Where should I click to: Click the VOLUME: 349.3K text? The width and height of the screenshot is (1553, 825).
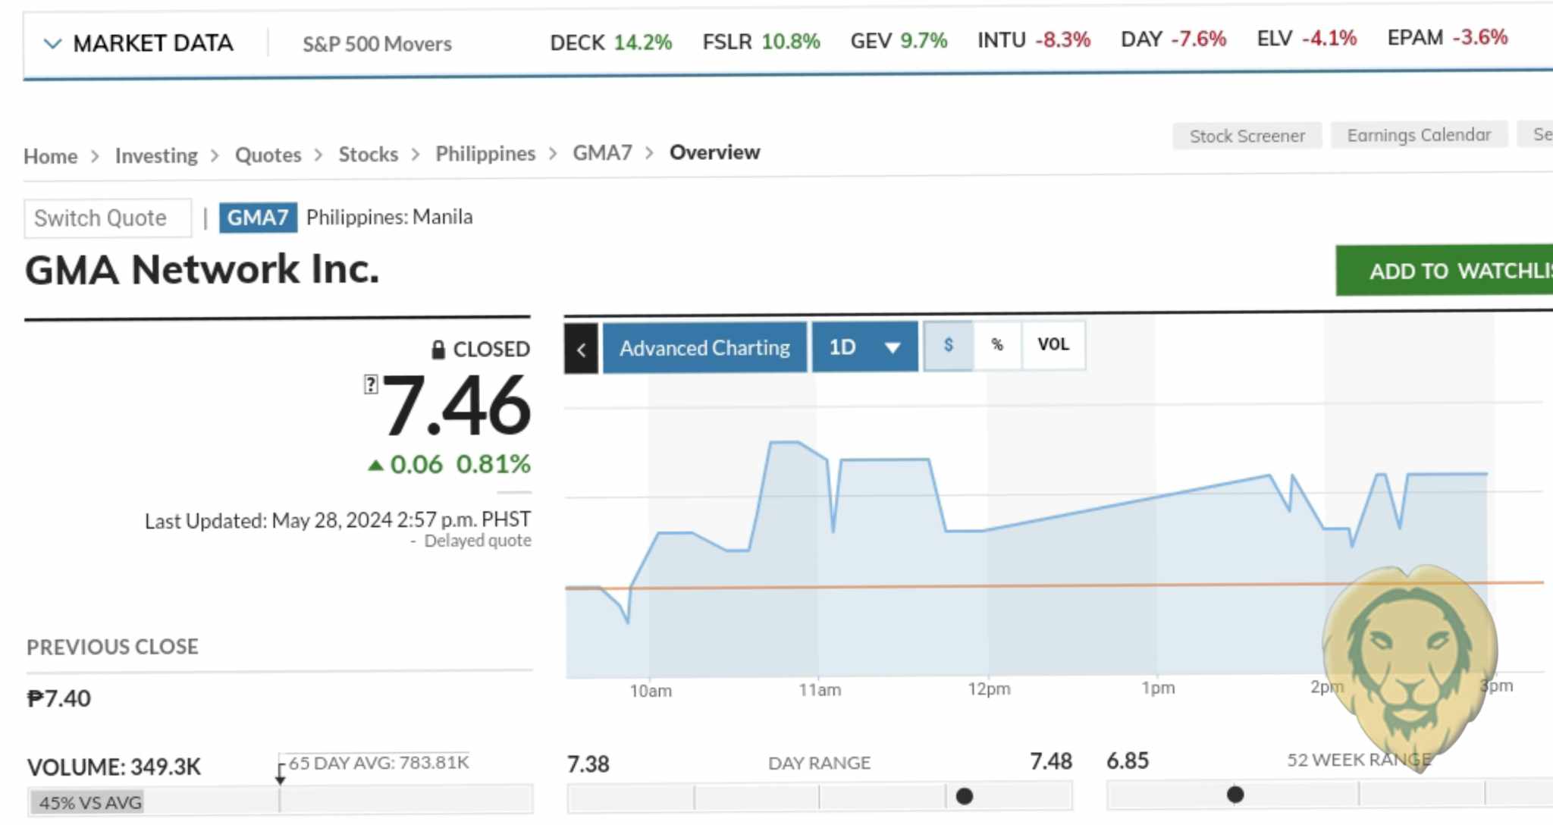pyautogui.click(x=114, y=767)
